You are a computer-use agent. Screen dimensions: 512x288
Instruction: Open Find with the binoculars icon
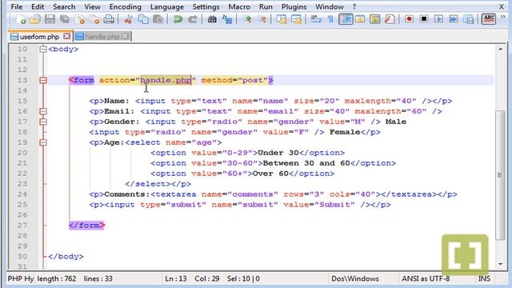[212, 19]
